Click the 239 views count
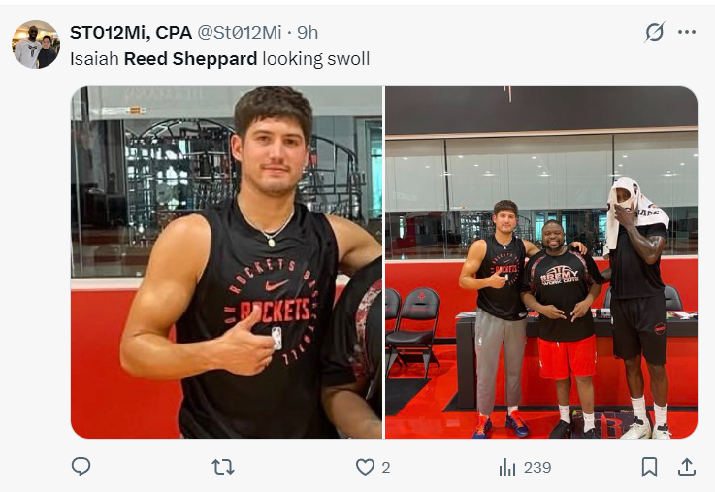 (537, 467)
